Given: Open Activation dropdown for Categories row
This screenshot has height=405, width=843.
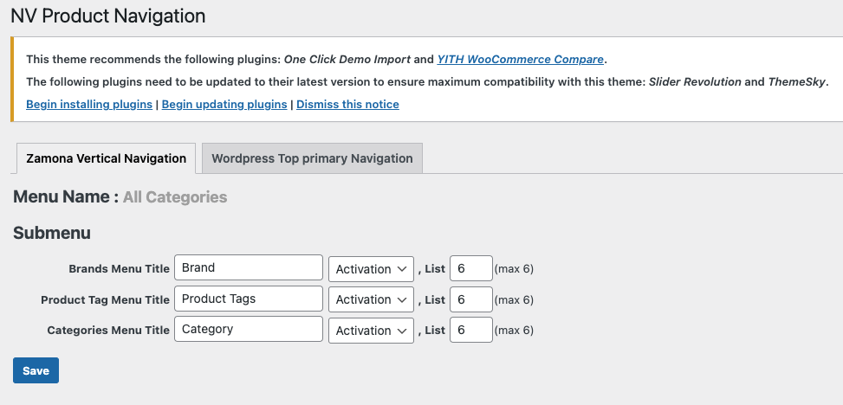Looking at the screenshot, I should tap(371, 331).
